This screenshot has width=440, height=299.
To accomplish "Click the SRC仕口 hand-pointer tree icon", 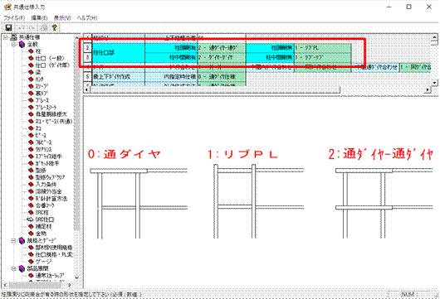I will pyautogui.click(x=31, y=219).
